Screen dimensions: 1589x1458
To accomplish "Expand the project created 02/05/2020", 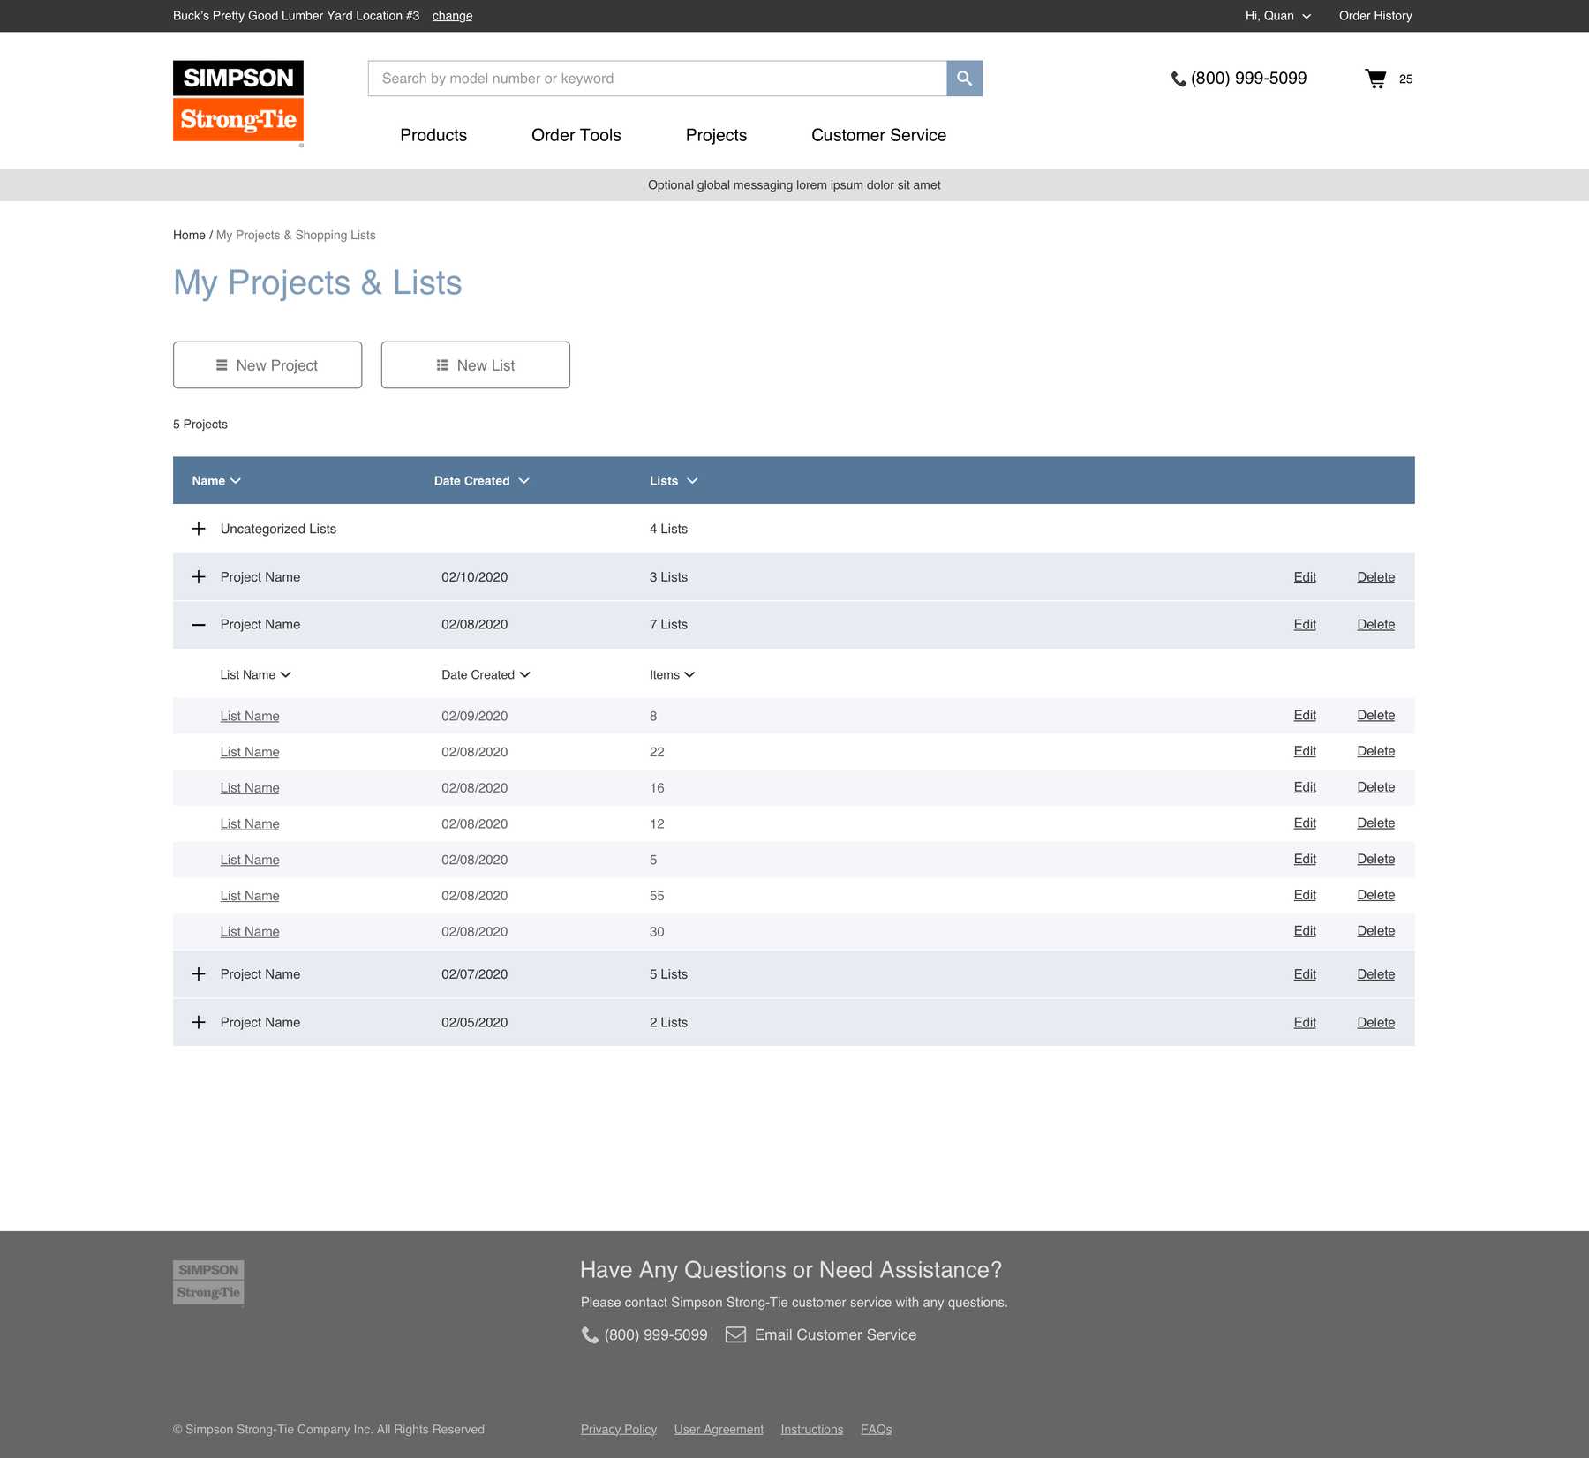I will 199,1022.
